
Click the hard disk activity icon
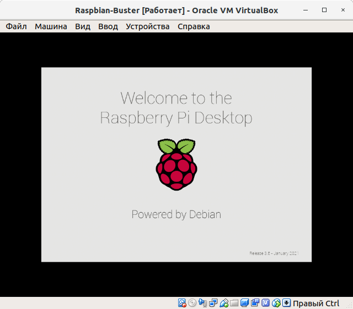pos(182,303)
